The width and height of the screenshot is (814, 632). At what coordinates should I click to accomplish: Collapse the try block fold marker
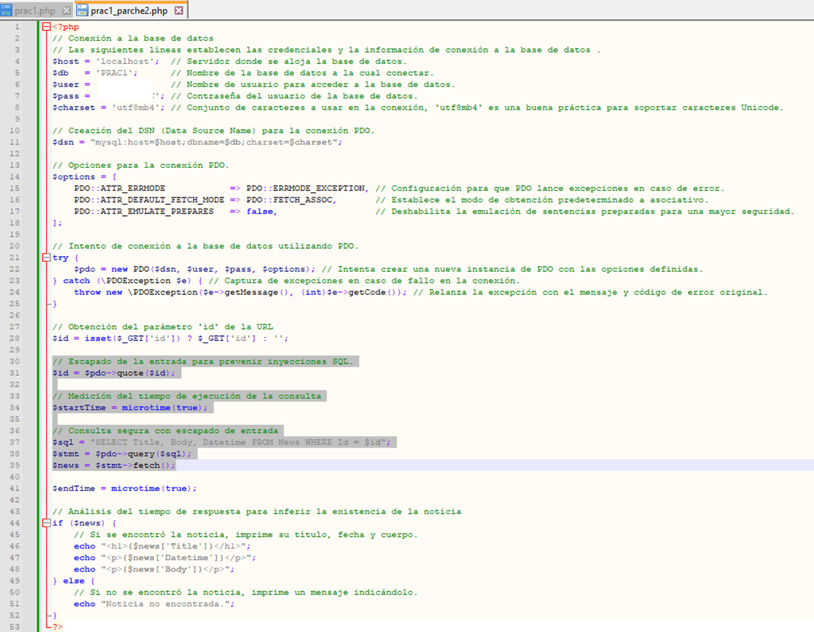tap(47, 257)
